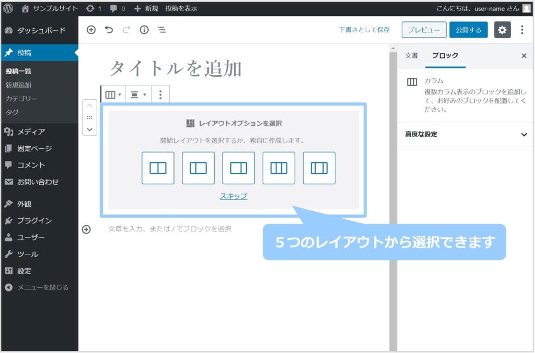Open メディア in the sidebar menu
535x353 pixels.
(x=31, y=132)
